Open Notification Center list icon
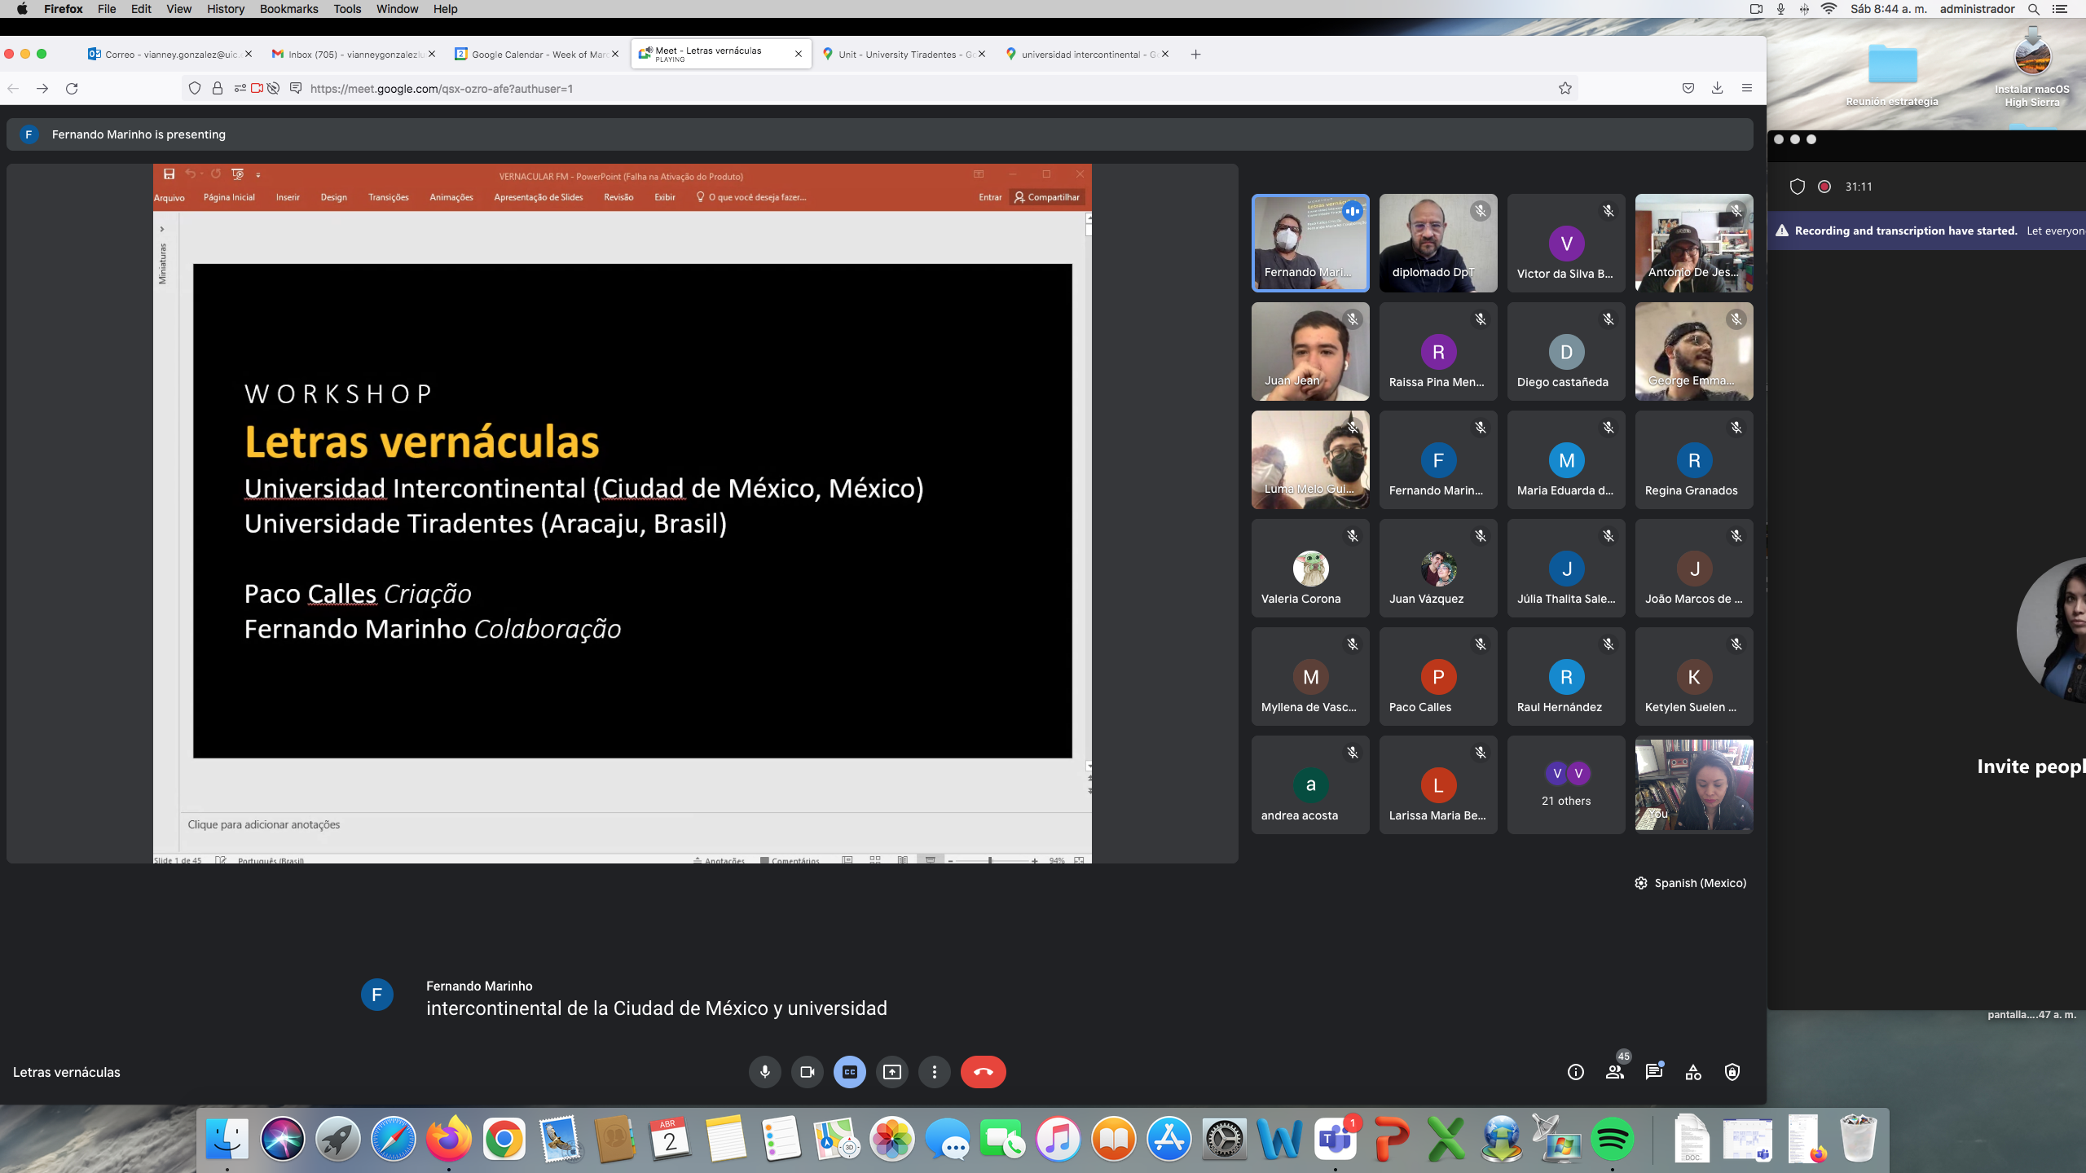 point(2060,9)
